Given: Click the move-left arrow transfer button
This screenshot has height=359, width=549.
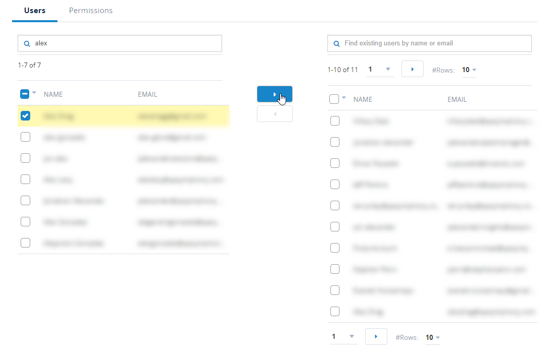Looking at the screenshot, I should [x=274, y=114].
